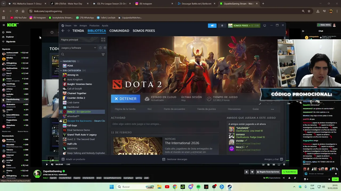This screenshot has height=191, width=341.
Task: Open SOMOS PIXIES account dropdown
Action: coord(243,26)
